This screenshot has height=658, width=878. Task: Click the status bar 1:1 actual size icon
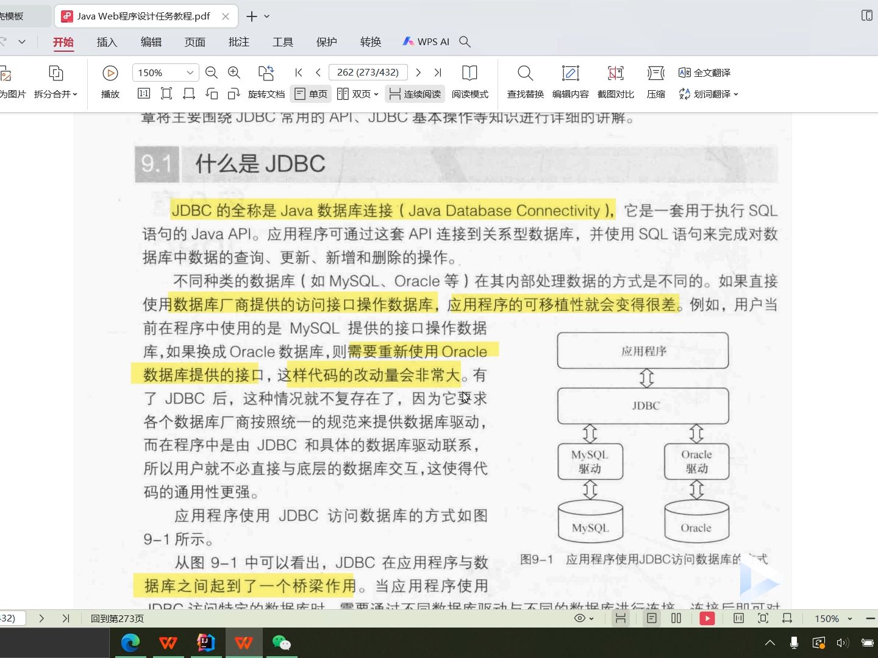click(738, 618)
